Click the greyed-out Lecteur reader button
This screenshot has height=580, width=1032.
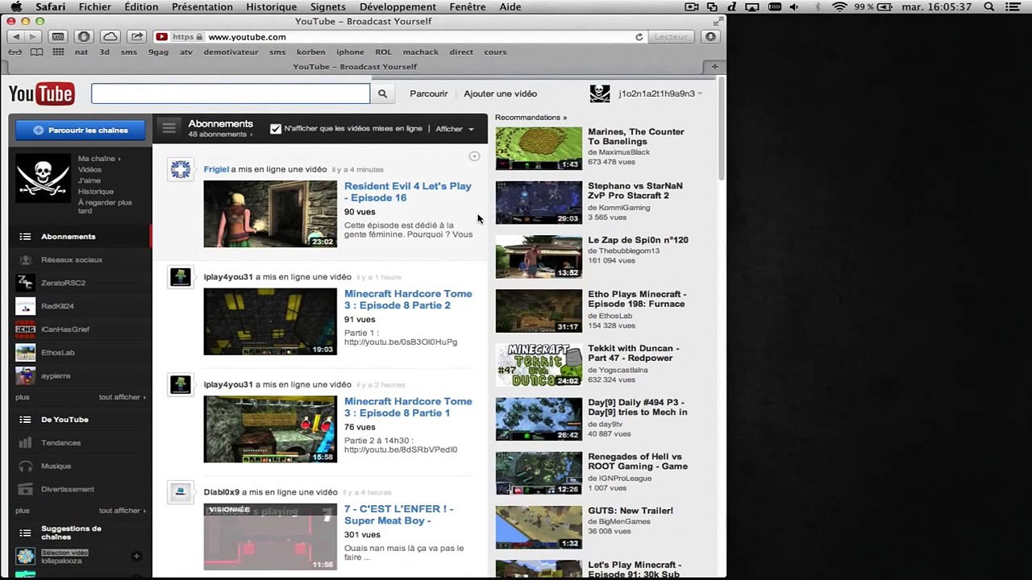(672, 37)
